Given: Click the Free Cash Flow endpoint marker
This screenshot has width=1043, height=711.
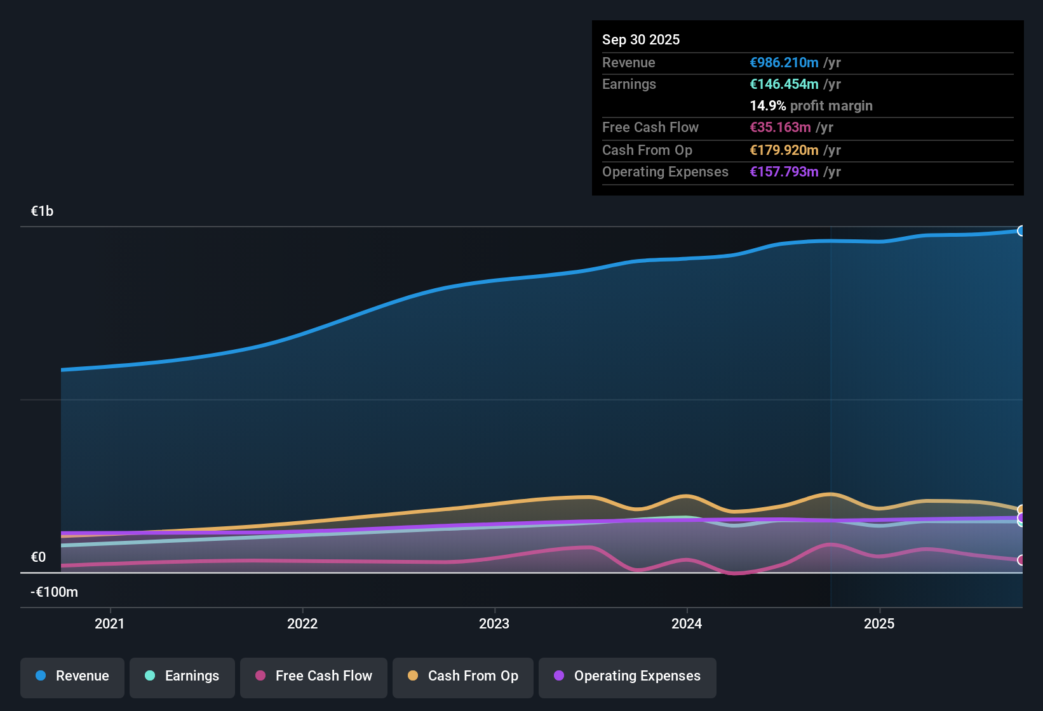Looking at the screenshot, I should pos(1022,560).
